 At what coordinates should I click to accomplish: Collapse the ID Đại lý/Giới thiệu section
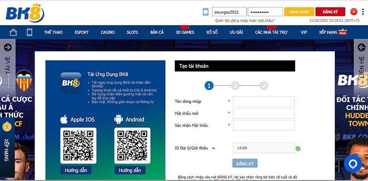[x=213, y=148]
